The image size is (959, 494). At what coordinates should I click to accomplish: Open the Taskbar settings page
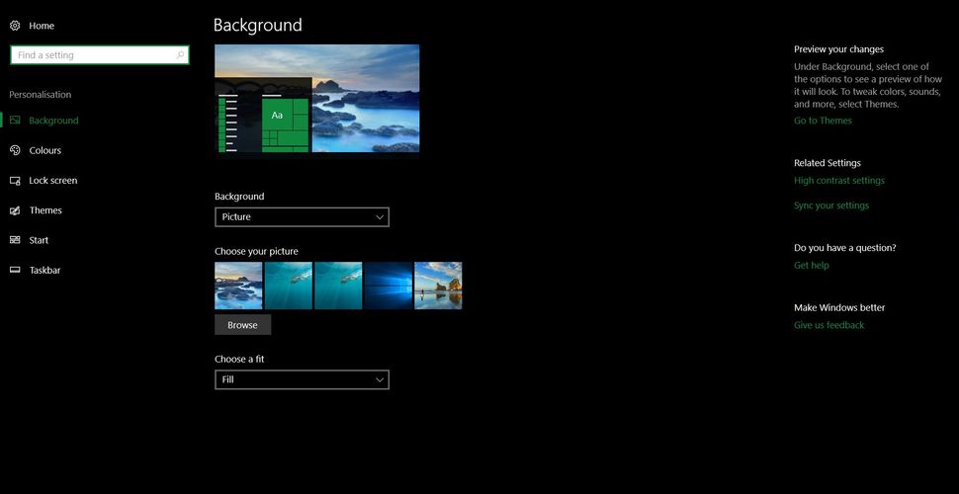click(44, 271)
